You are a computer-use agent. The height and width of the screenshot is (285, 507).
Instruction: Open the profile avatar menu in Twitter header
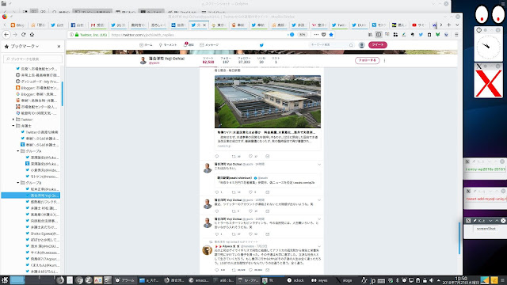[x=362, y=45]
